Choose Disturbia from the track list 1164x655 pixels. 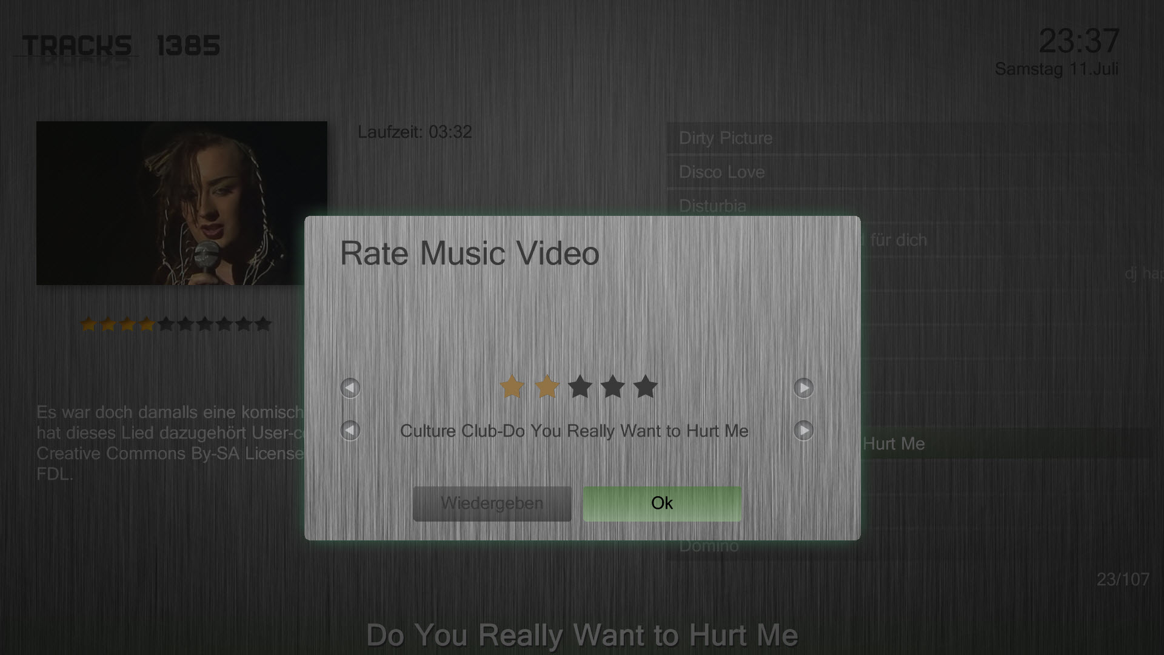point(712,206)
